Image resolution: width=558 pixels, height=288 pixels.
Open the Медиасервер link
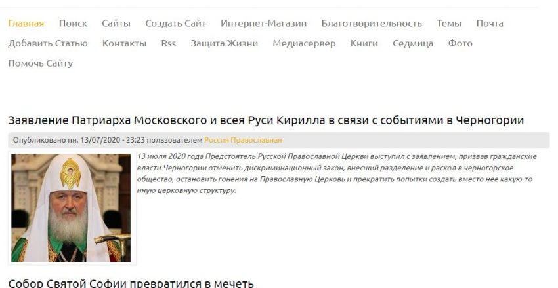coord(304,43)
